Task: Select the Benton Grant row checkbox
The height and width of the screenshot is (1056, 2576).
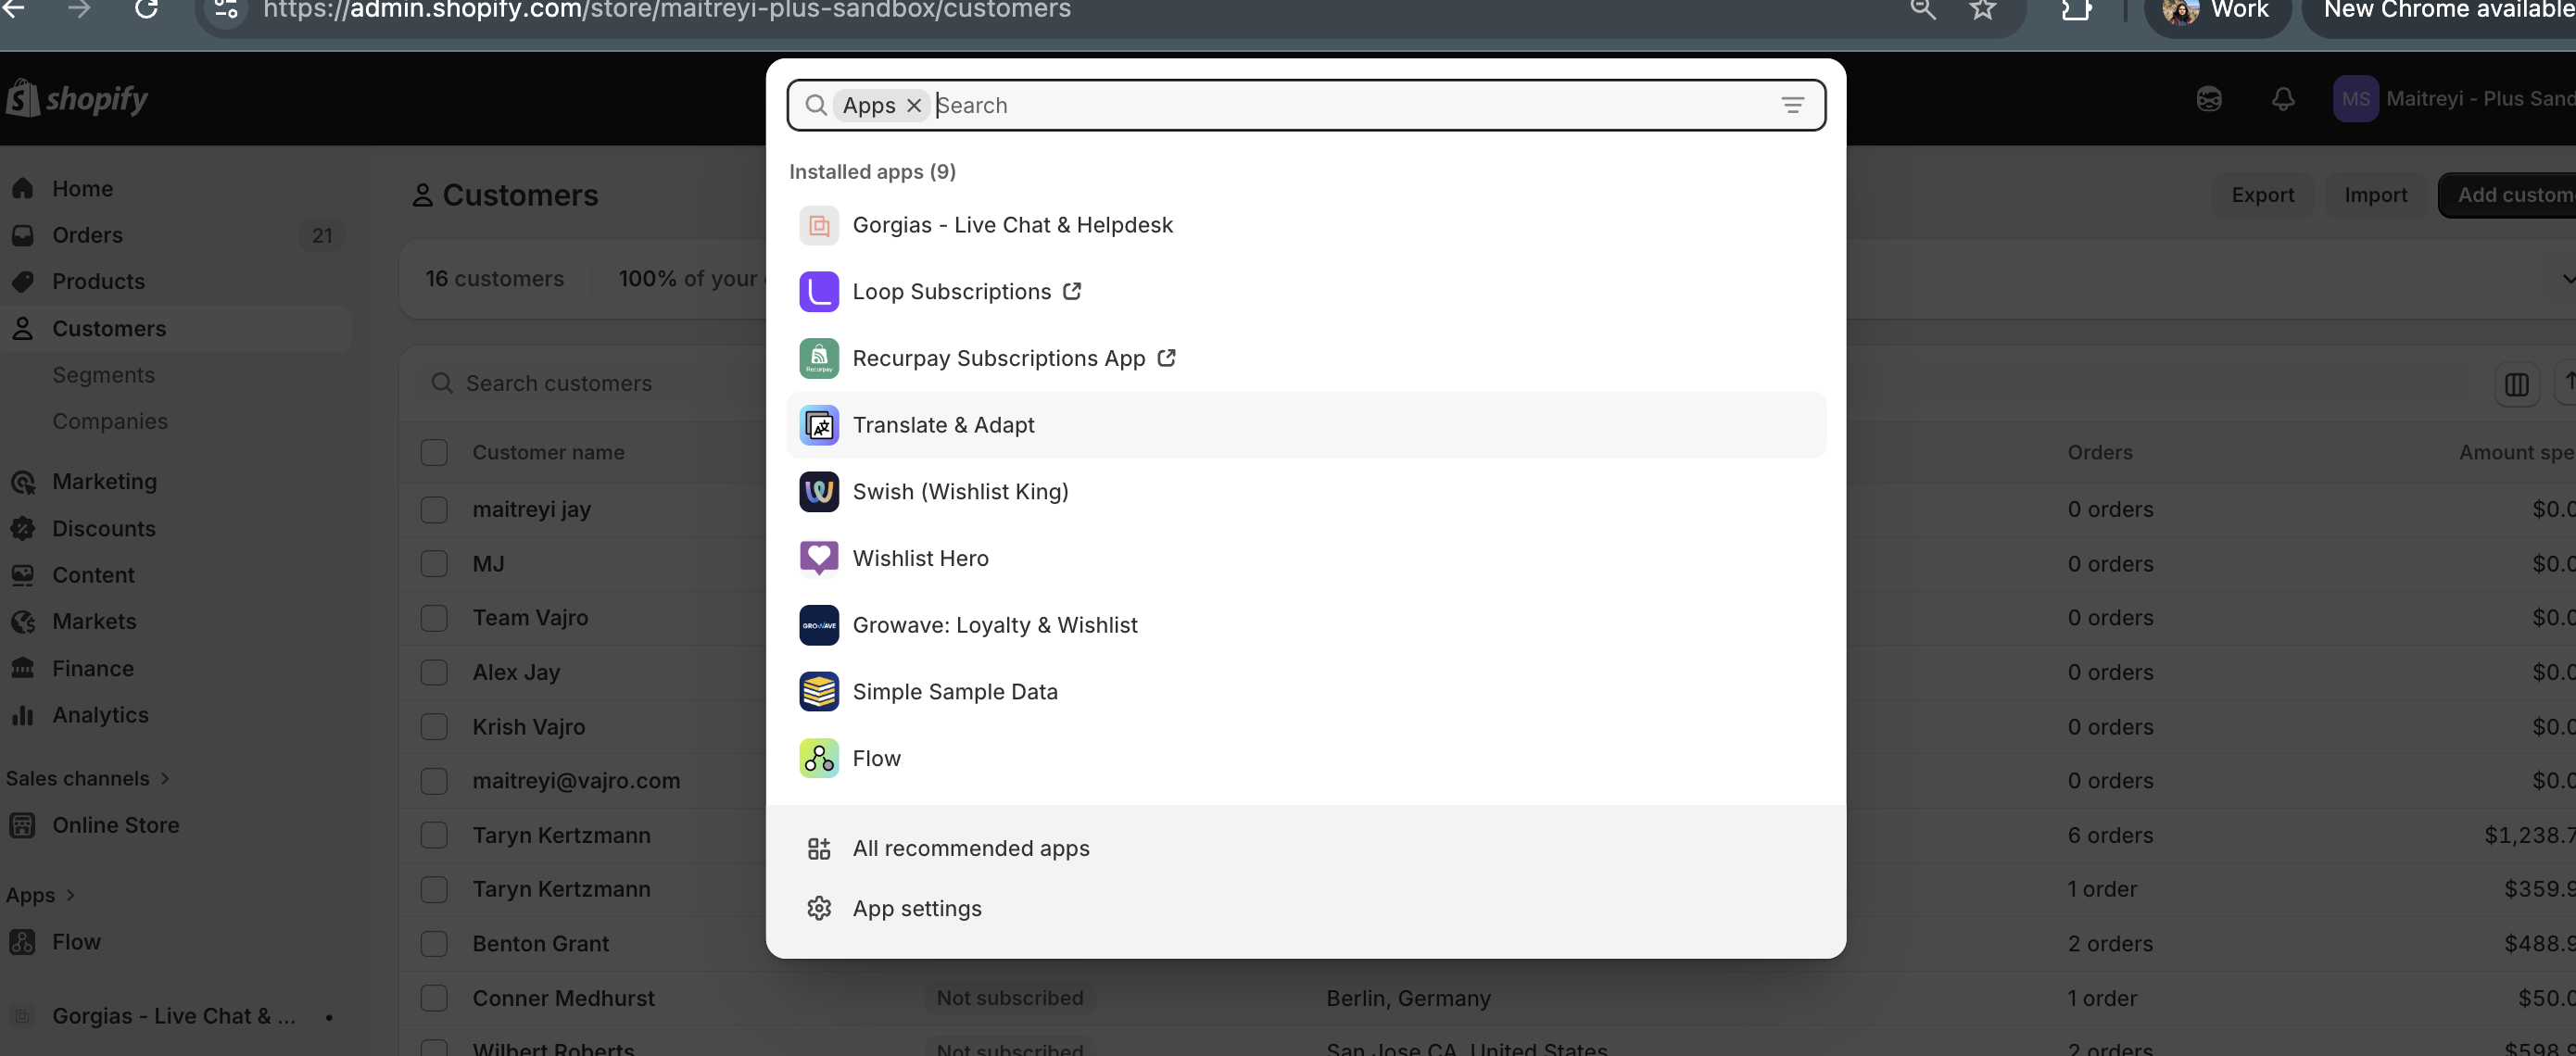Action: point(434,944)
